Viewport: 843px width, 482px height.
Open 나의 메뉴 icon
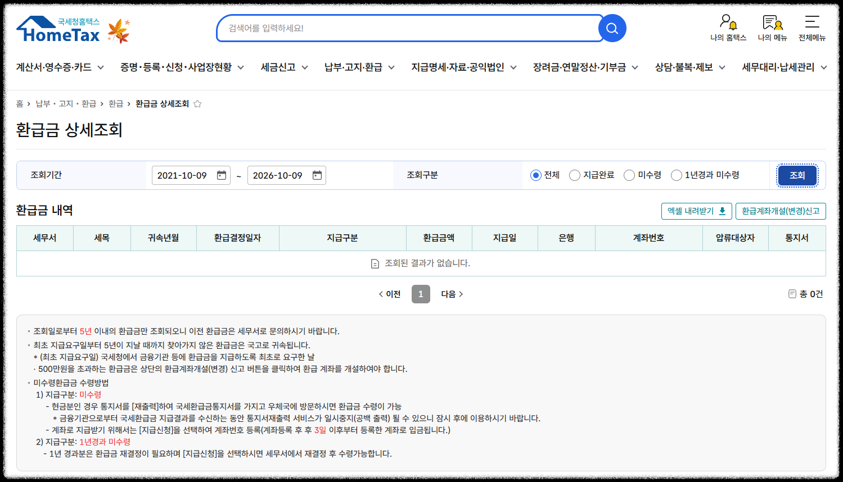click(x=772, y=29)
